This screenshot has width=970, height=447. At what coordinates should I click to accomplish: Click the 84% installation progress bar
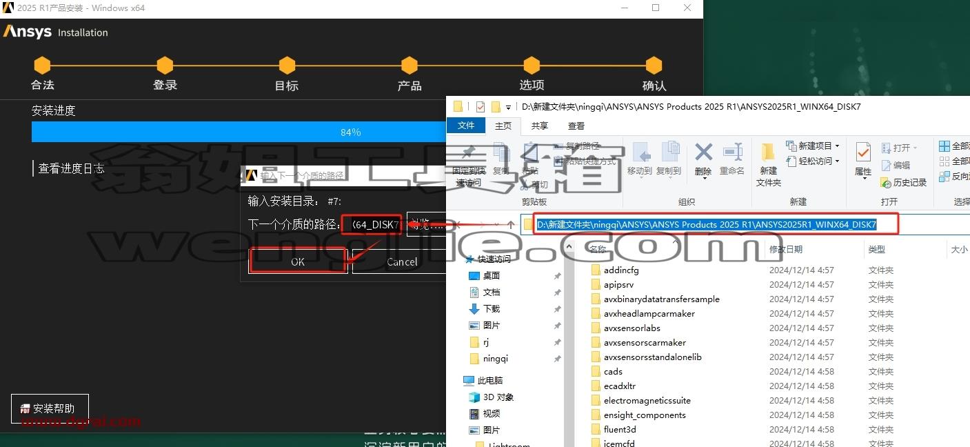coord(239,132)
